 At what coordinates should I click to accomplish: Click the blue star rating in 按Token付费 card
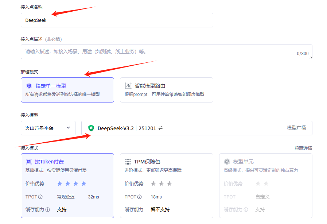point(72,184)
